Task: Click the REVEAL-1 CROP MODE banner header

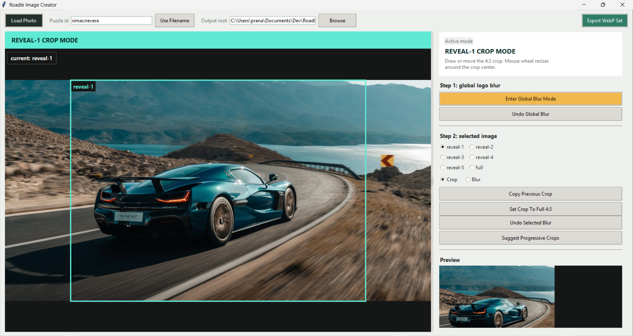Action: pos(218,40)
